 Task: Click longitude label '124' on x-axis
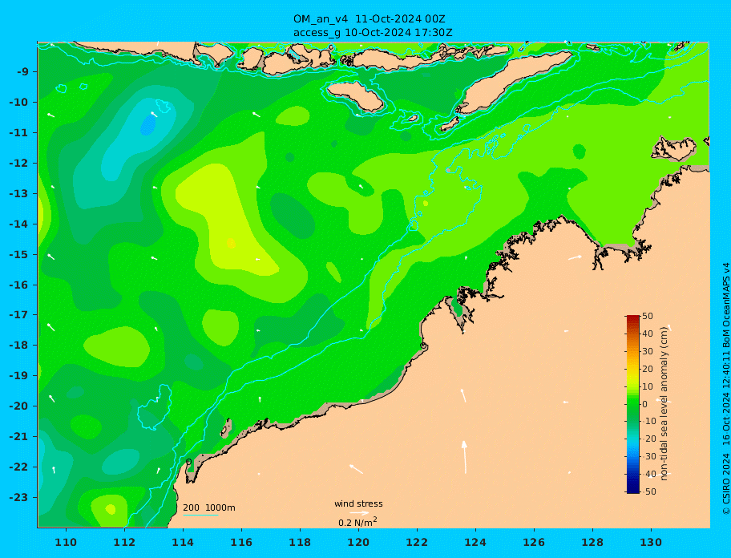click(475, 542)
